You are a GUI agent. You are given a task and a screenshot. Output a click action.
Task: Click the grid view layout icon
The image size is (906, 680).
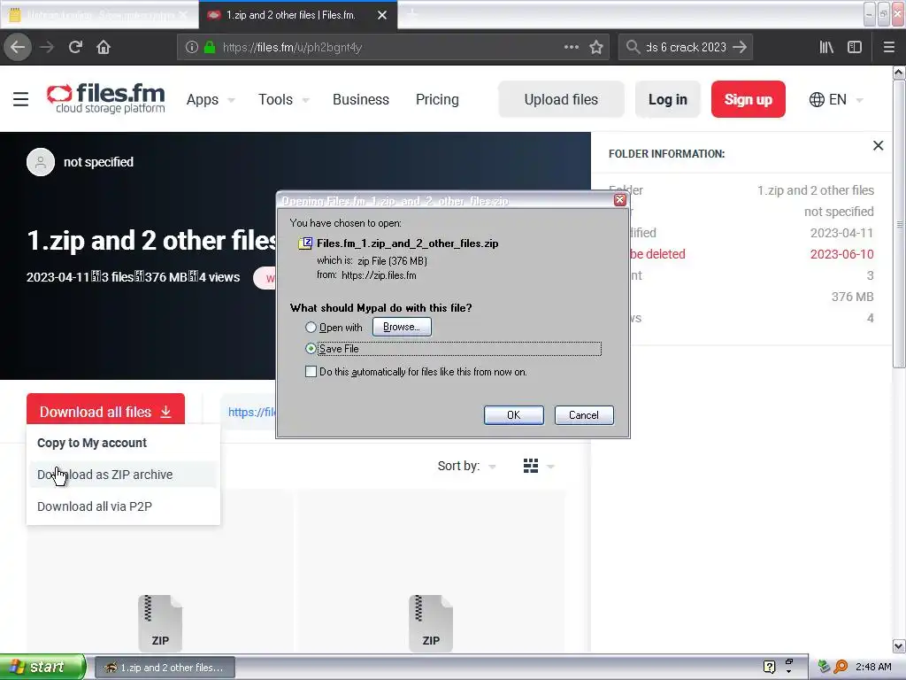[531, 466]
